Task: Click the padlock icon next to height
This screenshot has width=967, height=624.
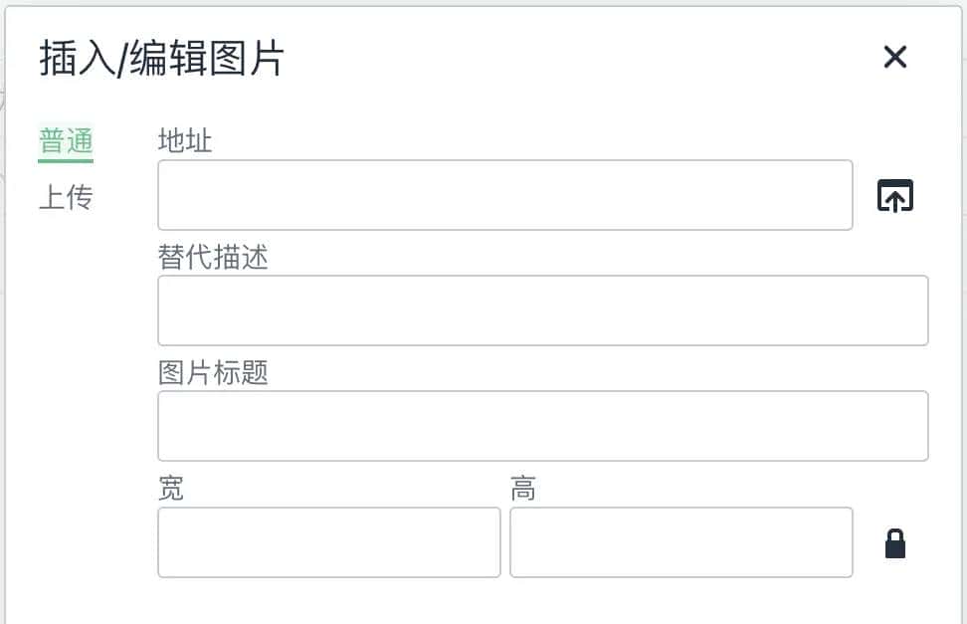Action: coord(894,542)
